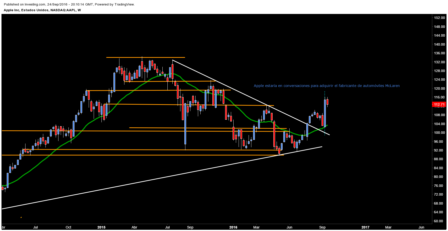Viewport: 448px width, 231px height.
Task: Click the 128.00 price axis label
Action: coord(439,71)
